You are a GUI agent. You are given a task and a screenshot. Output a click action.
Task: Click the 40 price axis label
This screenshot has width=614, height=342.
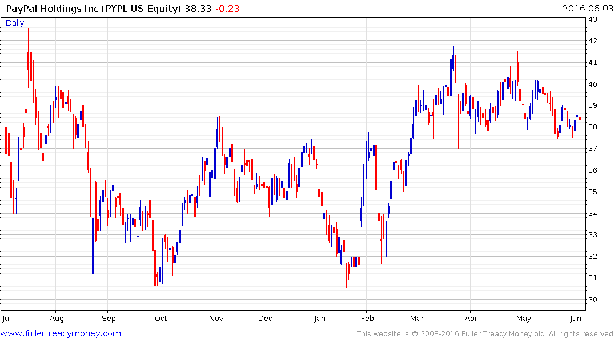coord(592,84)
